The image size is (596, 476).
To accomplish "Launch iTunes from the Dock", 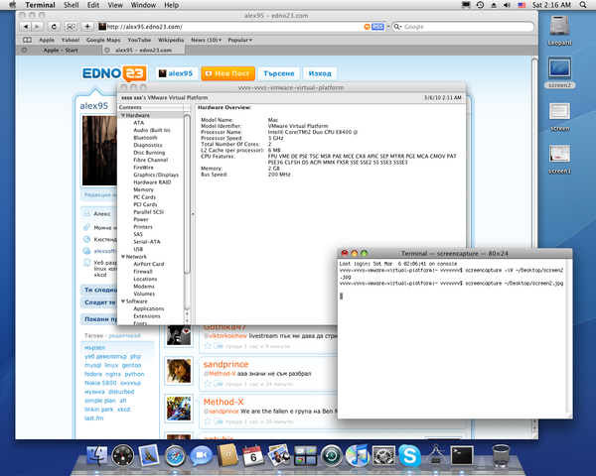I will (x=358, y=455).
